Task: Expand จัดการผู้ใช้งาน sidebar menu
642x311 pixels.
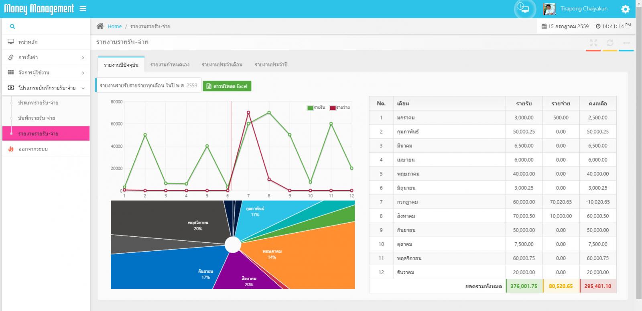Action: click(46, 73)
